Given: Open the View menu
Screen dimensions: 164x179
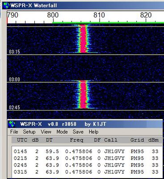Looking at the screenshot, I should 46,132.
